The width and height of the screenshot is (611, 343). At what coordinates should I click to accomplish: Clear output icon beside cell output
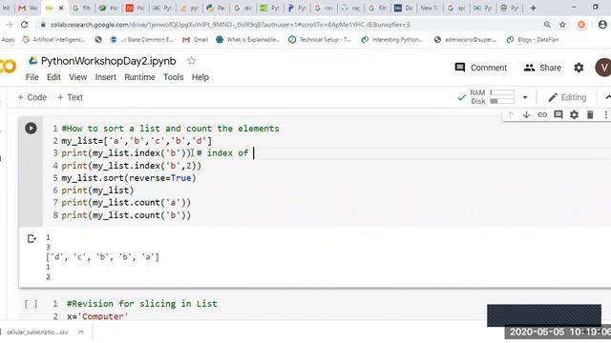32,238
